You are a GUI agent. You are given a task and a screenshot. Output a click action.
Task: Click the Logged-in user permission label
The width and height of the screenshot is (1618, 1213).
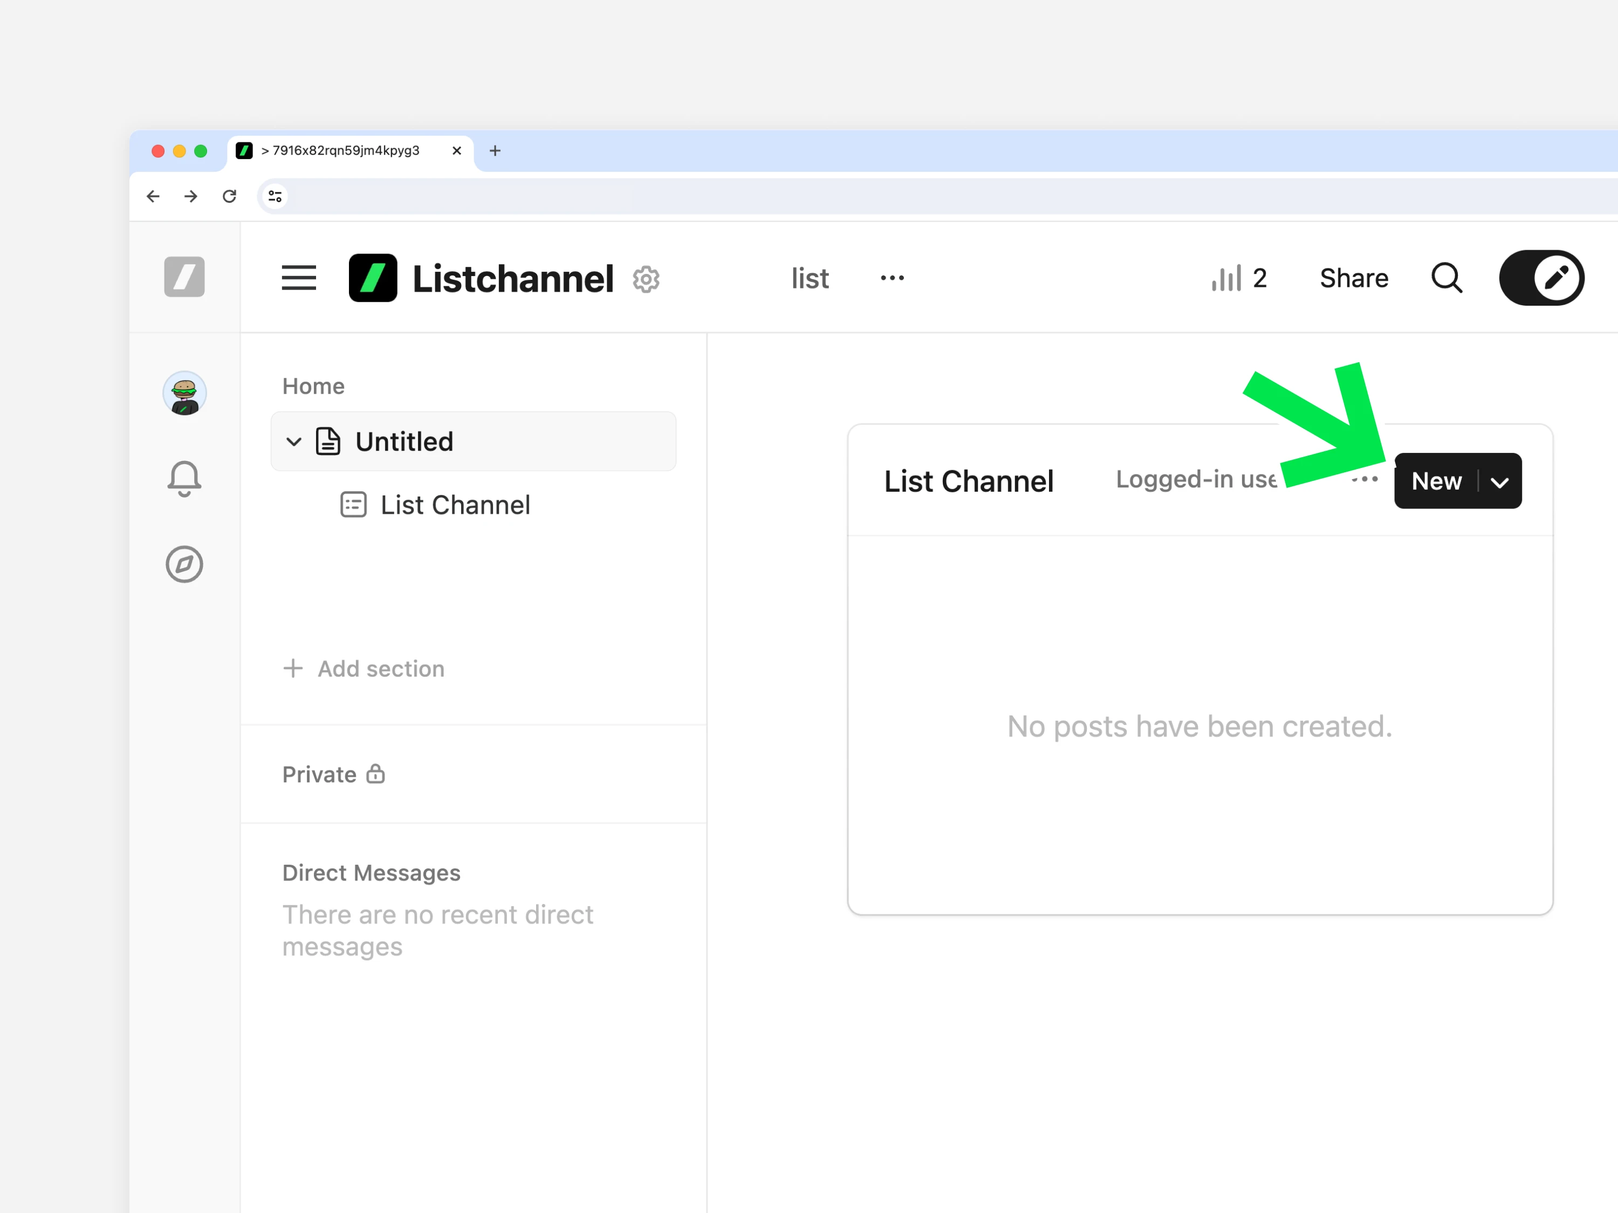point(1197,480)
